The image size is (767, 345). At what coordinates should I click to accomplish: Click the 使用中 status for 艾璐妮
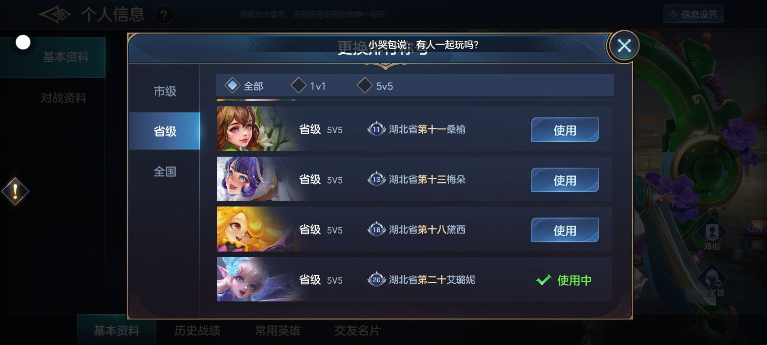coord(564,280)
